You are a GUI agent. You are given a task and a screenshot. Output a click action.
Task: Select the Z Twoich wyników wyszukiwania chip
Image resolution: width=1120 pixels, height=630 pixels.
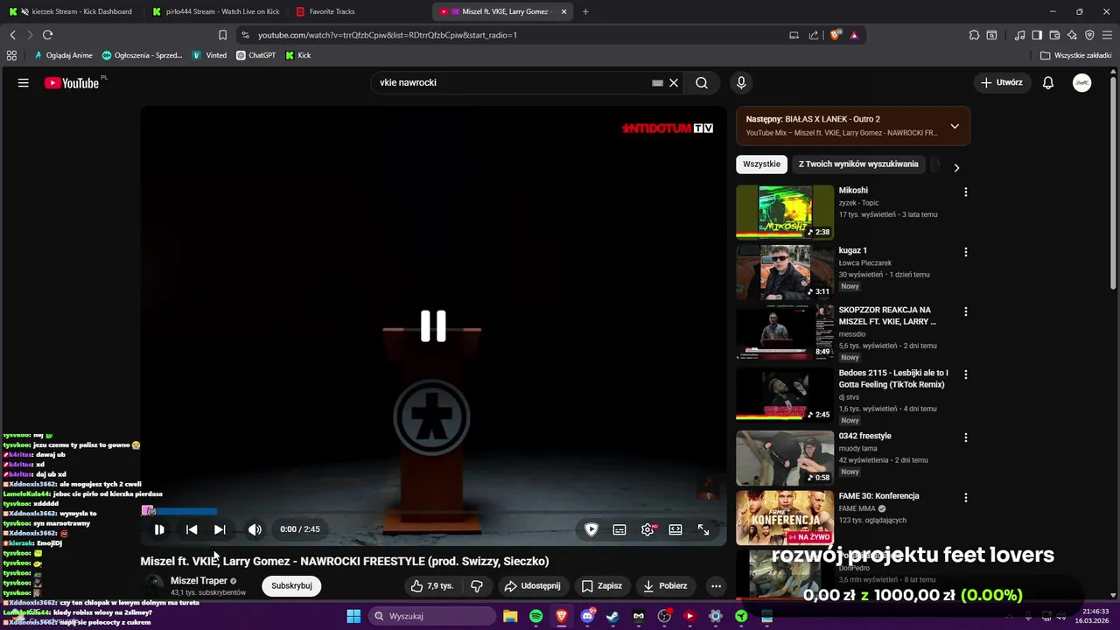(858, 164)
